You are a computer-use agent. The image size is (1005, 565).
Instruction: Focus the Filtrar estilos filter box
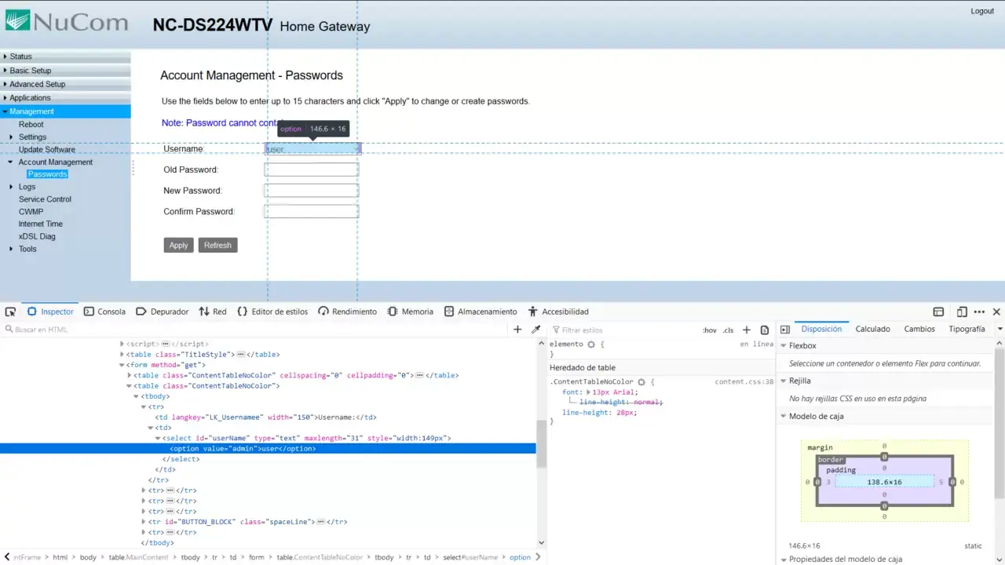click(624, 330)
